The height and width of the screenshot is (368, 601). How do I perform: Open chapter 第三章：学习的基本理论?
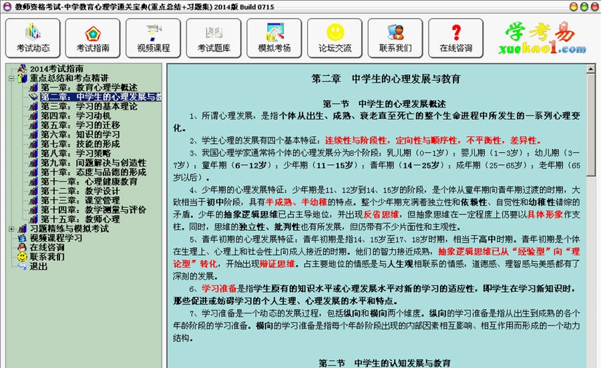click(x=89, y=106)
